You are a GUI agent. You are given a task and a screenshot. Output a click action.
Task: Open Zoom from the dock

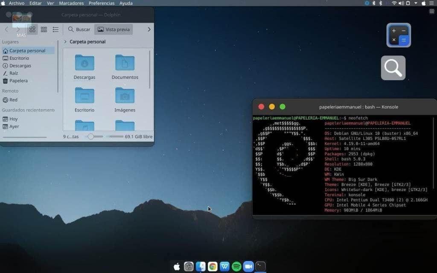coord(248,267)
